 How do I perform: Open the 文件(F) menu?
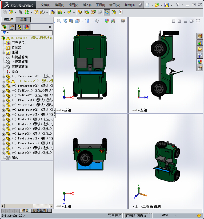[45, 5]
